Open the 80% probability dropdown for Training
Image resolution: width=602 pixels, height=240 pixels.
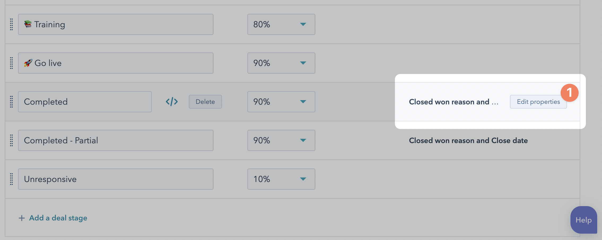pos(281,24)
